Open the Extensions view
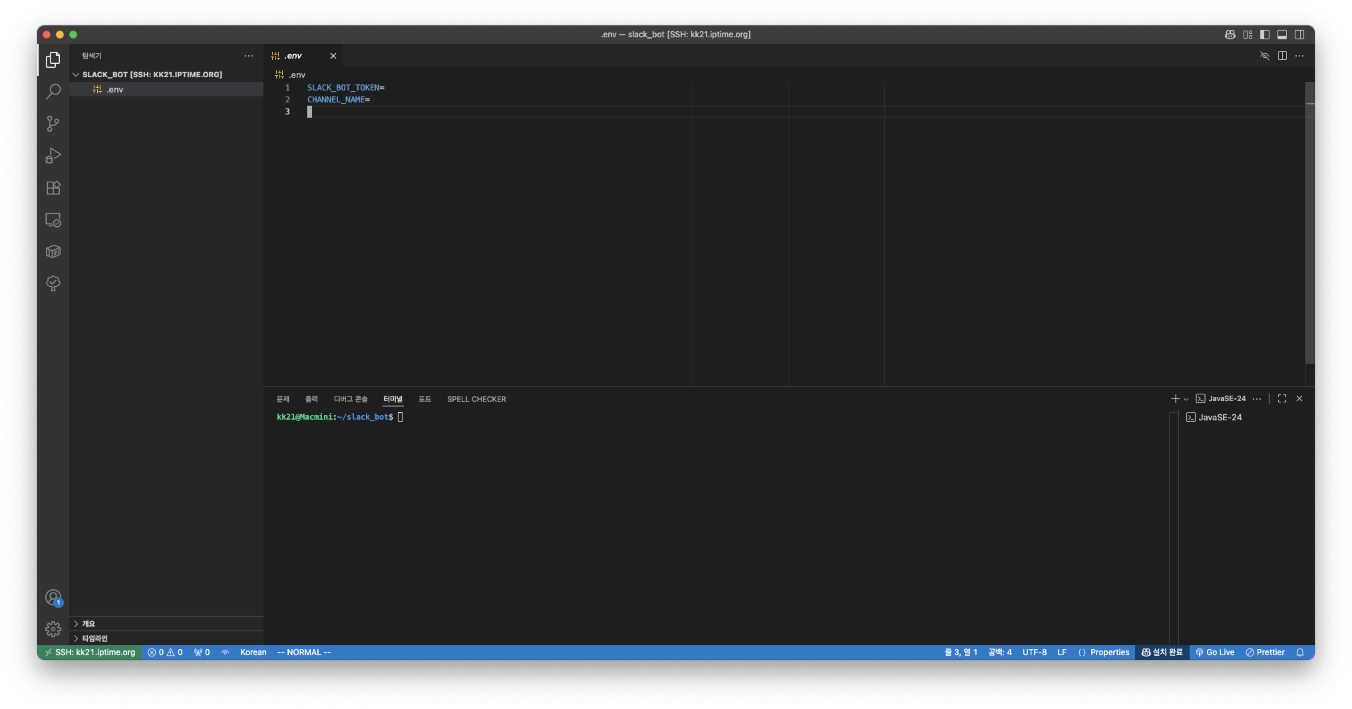The image size is (1352, 709). tap(53, 188)
